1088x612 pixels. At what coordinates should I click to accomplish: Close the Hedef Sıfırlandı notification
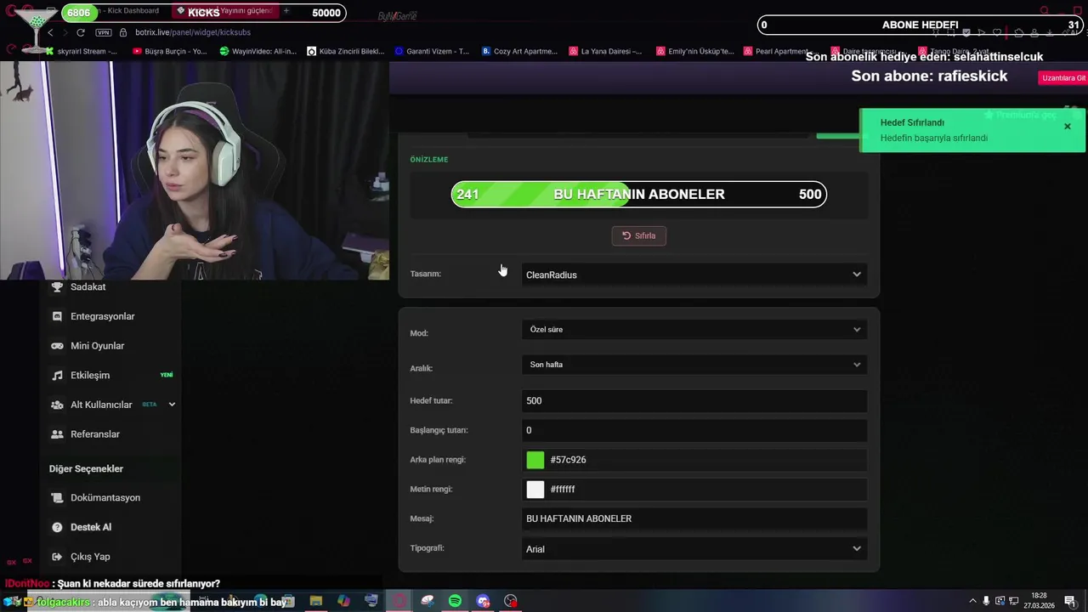pos(1068,127)
